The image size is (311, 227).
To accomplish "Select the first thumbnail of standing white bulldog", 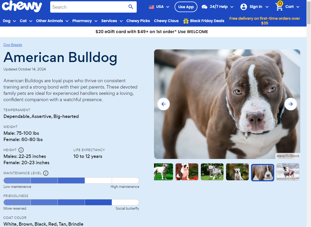I will pos(164,172).
